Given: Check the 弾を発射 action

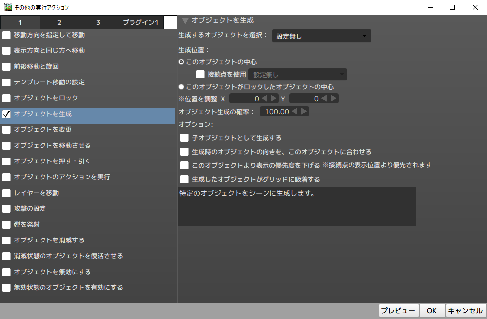Looking at the screenshot, I should coord(6,224).
